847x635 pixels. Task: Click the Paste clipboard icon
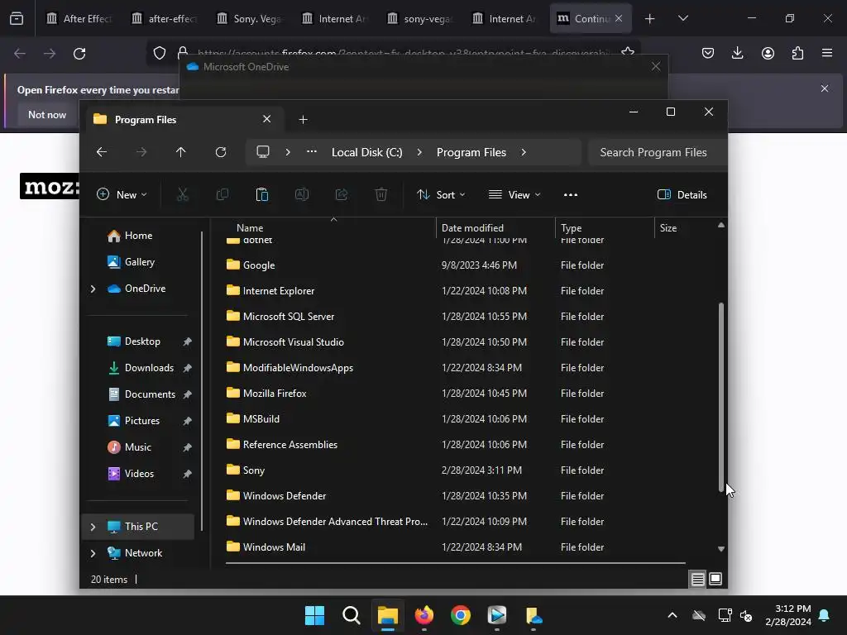[x=262, y=195]
